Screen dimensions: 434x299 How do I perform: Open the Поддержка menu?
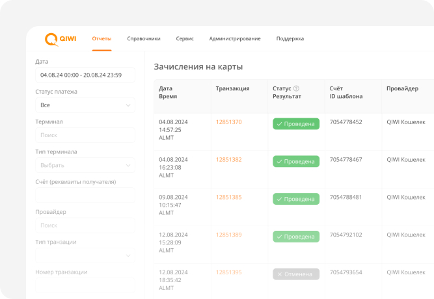point(290,39)
